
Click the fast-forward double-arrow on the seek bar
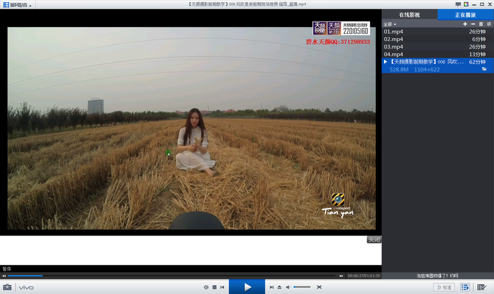(341, 276)
